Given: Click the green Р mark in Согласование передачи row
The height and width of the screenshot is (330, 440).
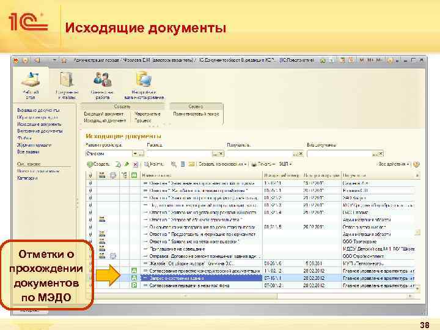Looking at the screenshot, I should coord(134,285).
